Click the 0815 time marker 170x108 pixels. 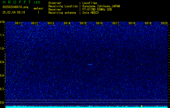pyautogui.click(x=83, y=23)
